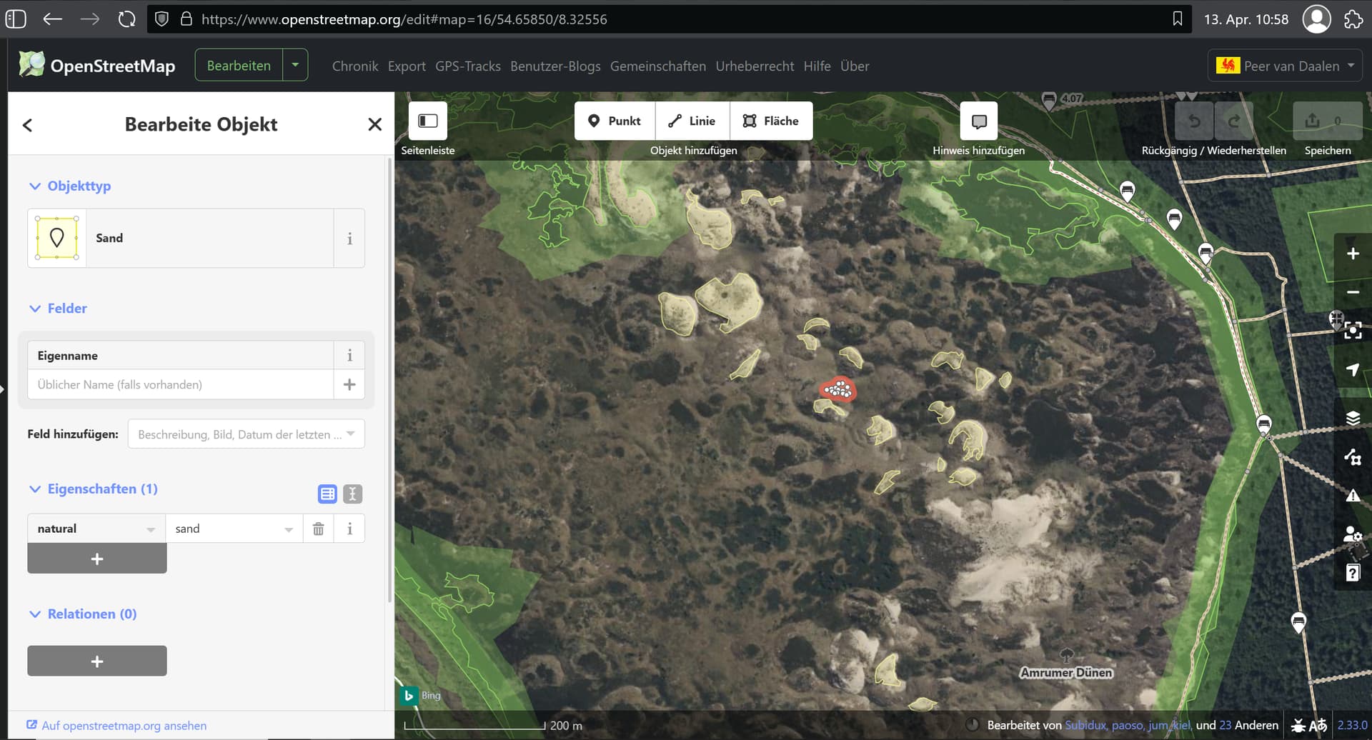This screenshot has height=740, width=1372.
Task: Open the Chronik menu item
Action: 355,66
